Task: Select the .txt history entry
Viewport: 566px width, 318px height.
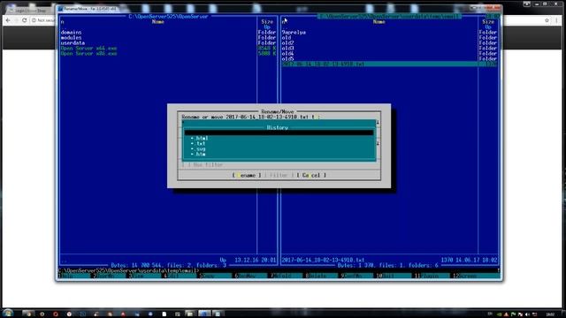Action: click(198, 143)
